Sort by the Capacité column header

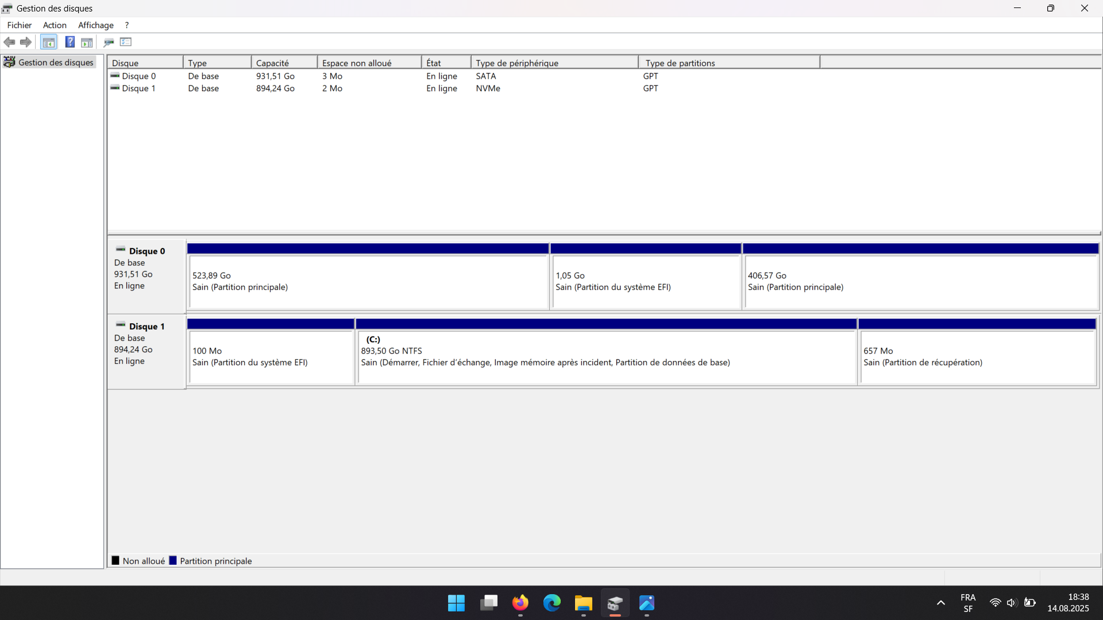[284, 63]
